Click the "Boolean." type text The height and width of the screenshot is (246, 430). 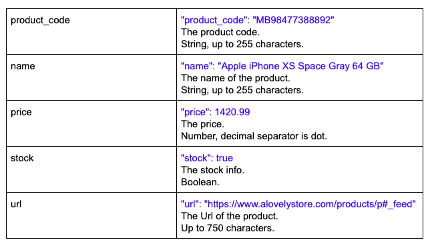pyautogui.click(x=200, y=182)
